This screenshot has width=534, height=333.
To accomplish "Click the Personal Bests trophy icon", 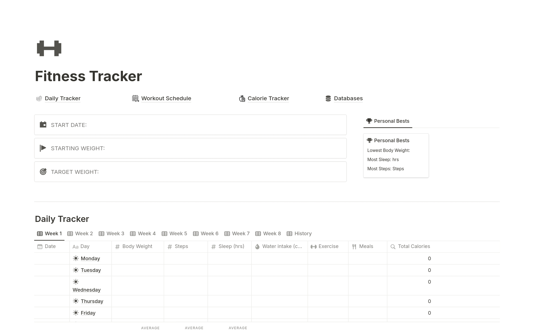I will pos(369,121).
